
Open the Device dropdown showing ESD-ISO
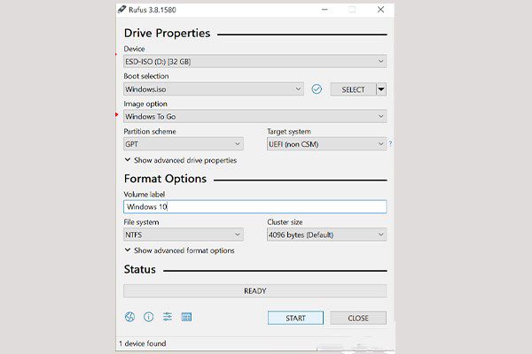[254, 61]
